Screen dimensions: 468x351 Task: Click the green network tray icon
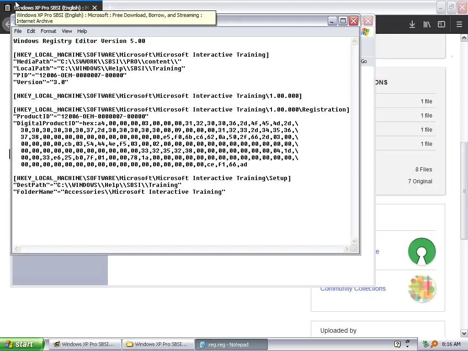pos(426,344)
